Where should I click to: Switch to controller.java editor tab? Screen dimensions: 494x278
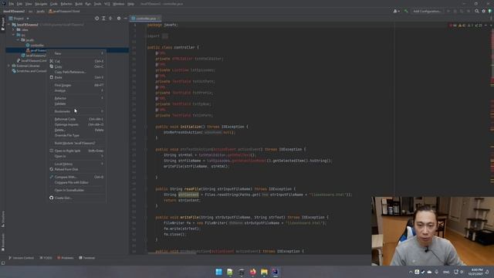(x=146, y=19)
